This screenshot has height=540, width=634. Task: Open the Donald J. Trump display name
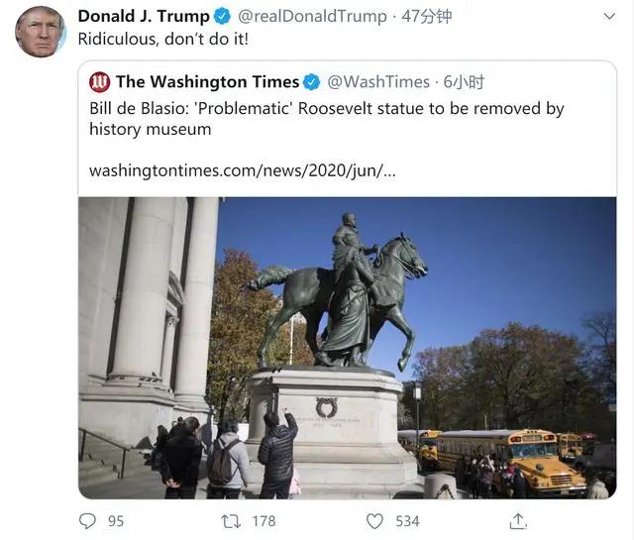coord(144,16)
